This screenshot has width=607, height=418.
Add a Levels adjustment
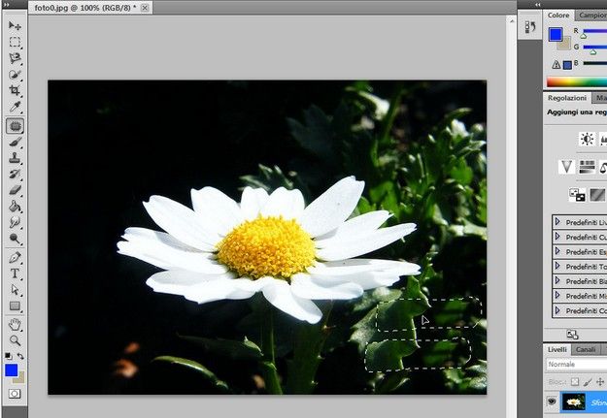pos(603,139)
